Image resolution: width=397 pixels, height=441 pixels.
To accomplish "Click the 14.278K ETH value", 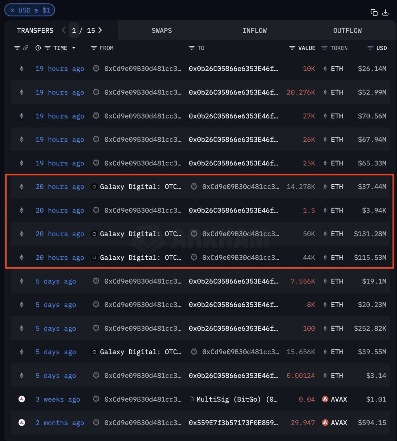I will tap(301, 187).
